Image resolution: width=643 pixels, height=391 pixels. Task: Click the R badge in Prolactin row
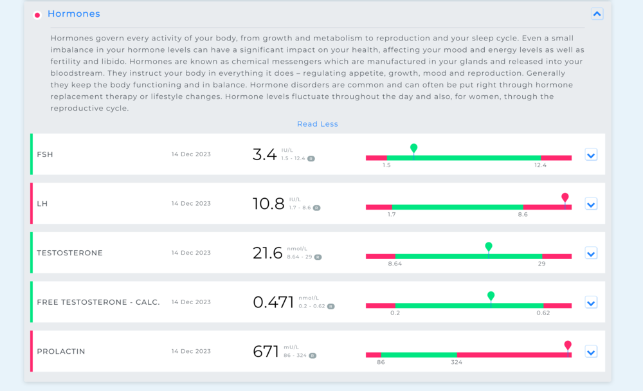pos(312,355)
